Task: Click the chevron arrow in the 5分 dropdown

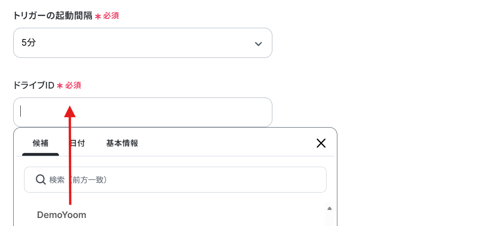Action: [258, 44]
